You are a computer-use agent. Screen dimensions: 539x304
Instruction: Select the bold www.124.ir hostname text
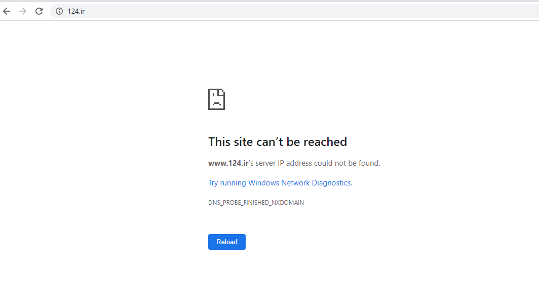[x=228, y=163]
